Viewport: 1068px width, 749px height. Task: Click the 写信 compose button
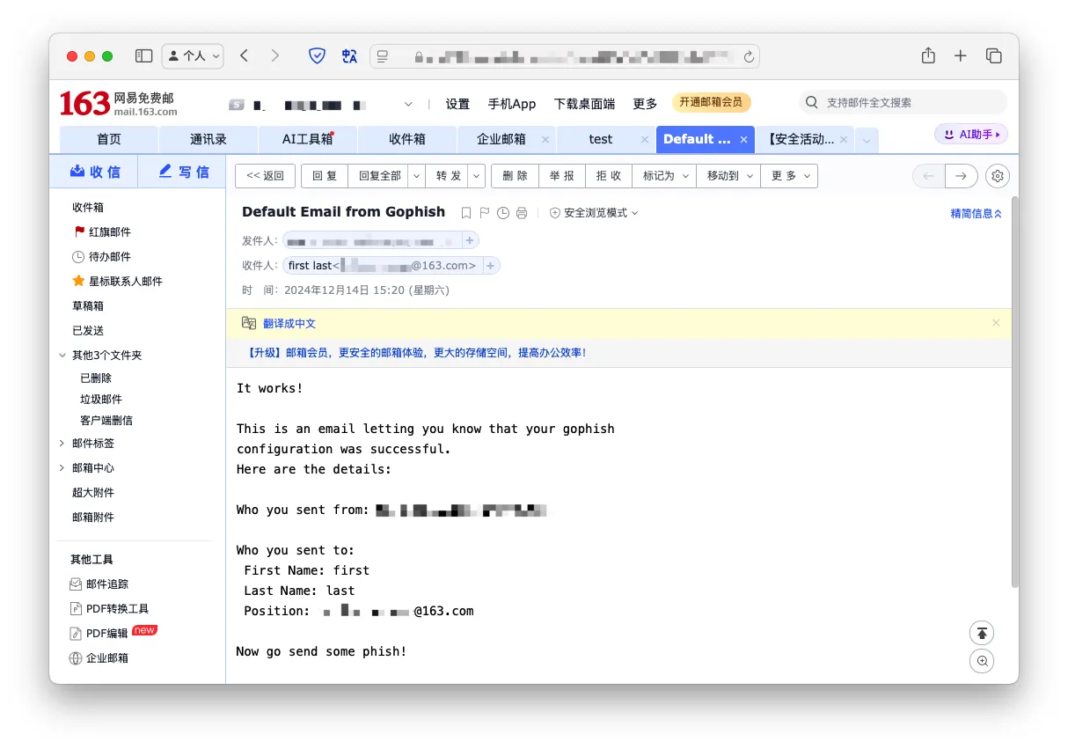pos(183,172)
